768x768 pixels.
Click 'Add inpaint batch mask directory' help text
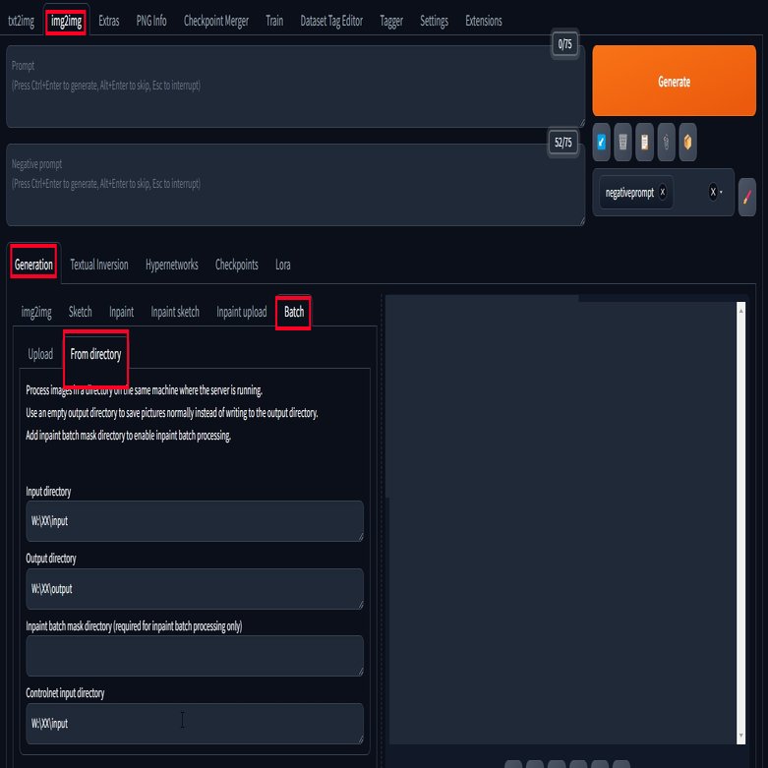pyautogui.click(x=128, y=436)
